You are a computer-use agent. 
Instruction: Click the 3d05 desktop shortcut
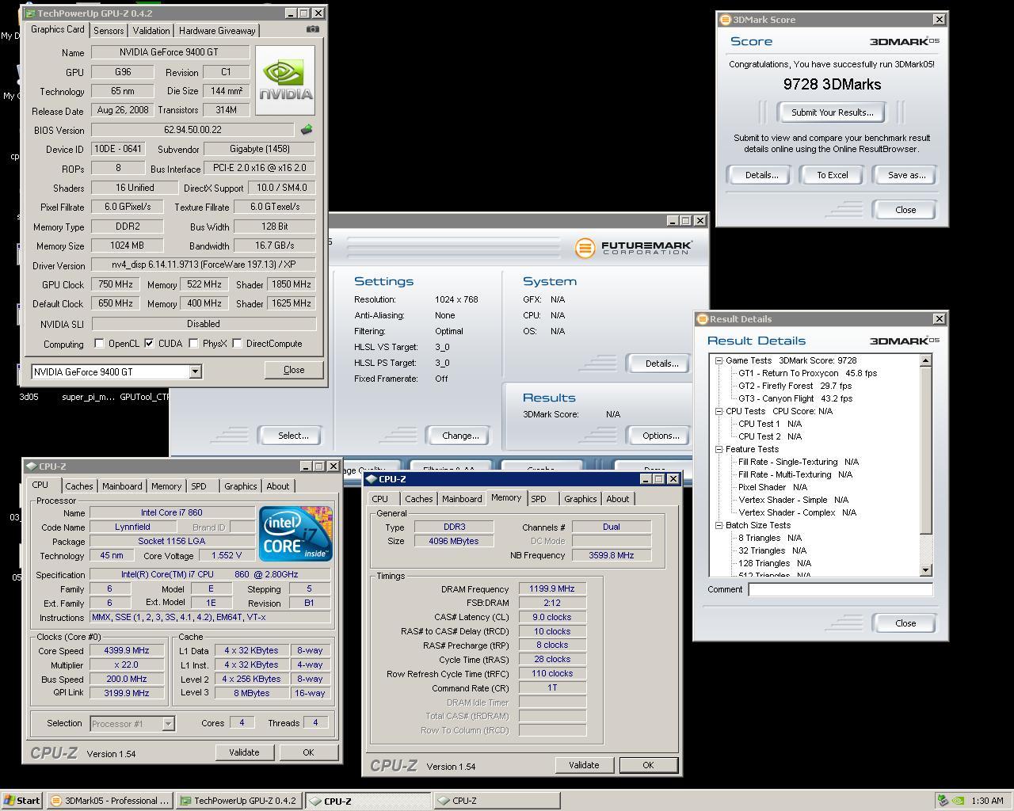click(x=29, y=397)
